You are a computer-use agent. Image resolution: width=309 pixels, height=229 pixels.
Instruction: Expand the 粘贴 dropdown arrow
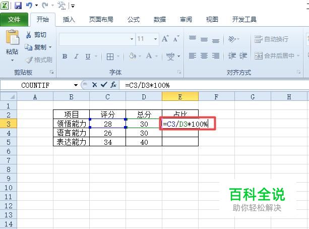click(x=12, y=60)
